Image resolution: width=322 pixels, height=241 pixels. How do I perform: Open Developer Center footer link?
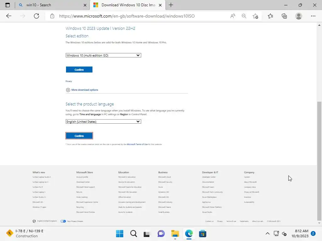click(209, 177)
